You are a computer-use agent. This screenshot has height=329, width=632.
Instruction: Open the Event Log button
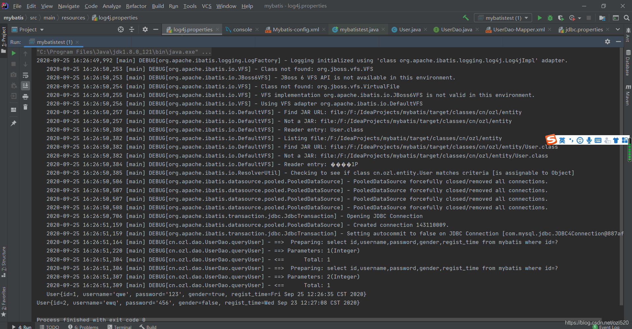[606, 327]
